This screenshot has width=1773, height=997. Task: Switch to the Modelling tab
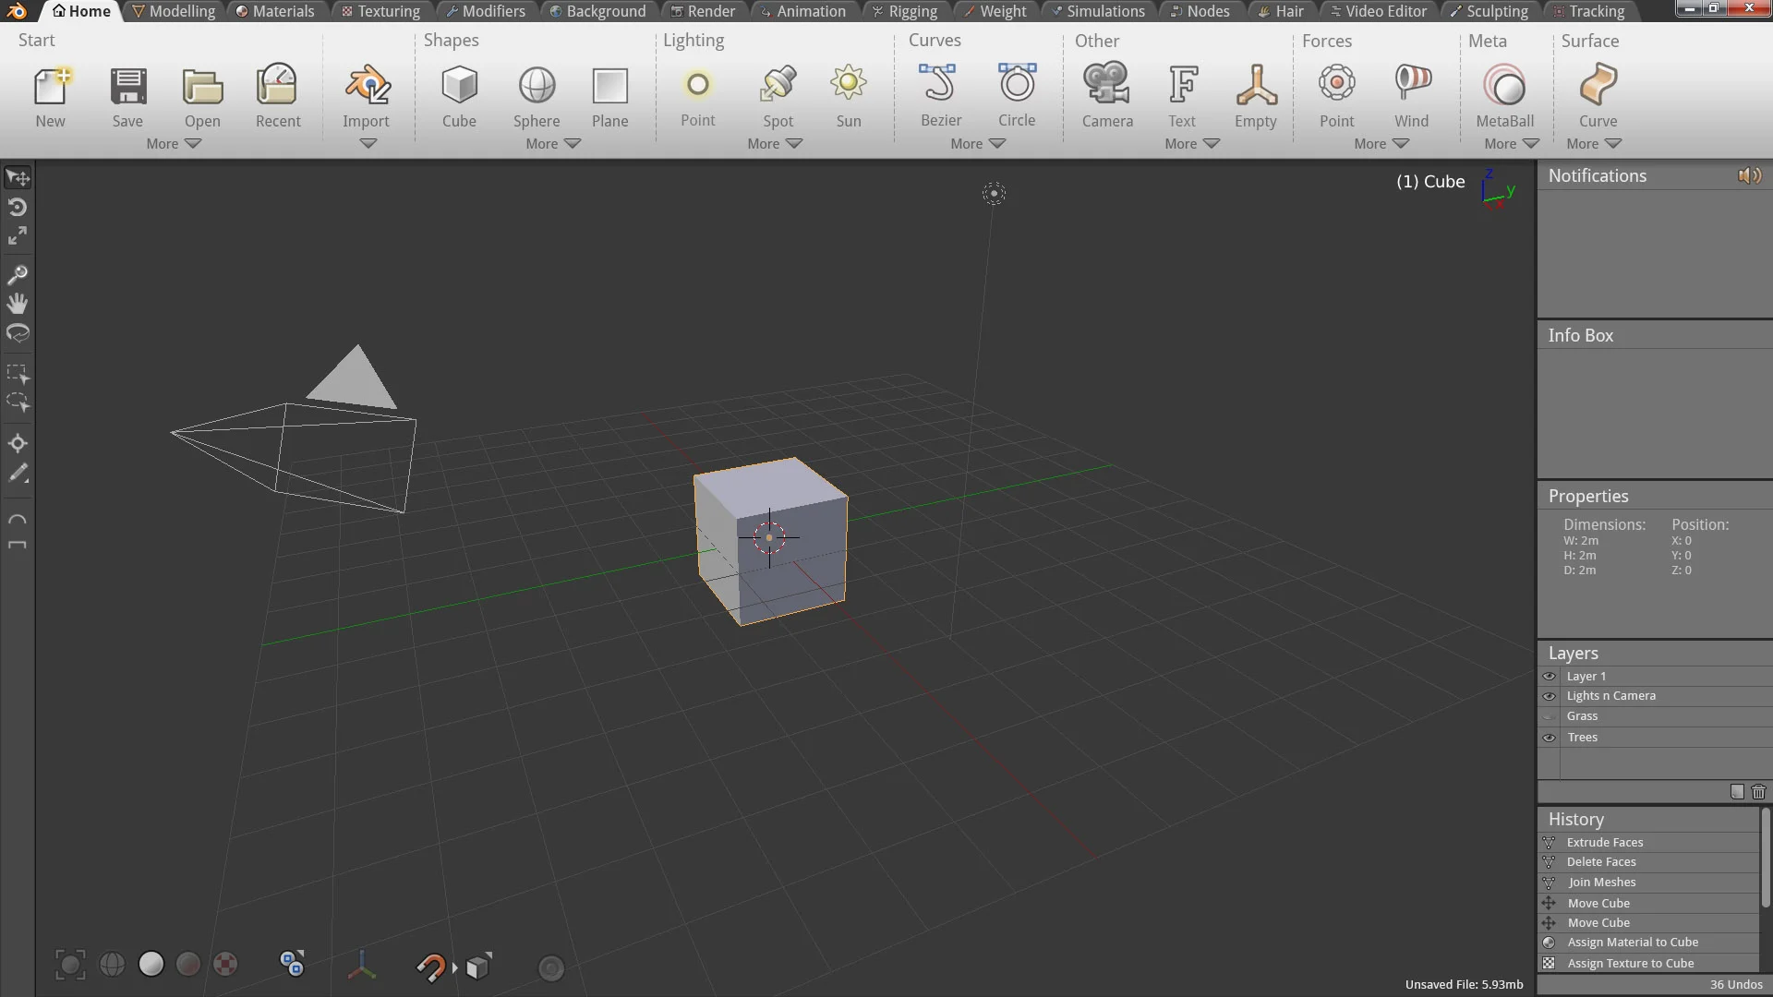[x=174, y=11]
